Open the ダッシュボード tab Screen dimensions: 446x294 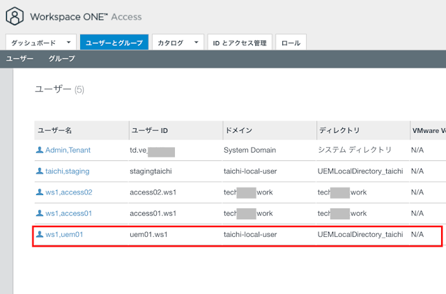click(x=41, y=42)
